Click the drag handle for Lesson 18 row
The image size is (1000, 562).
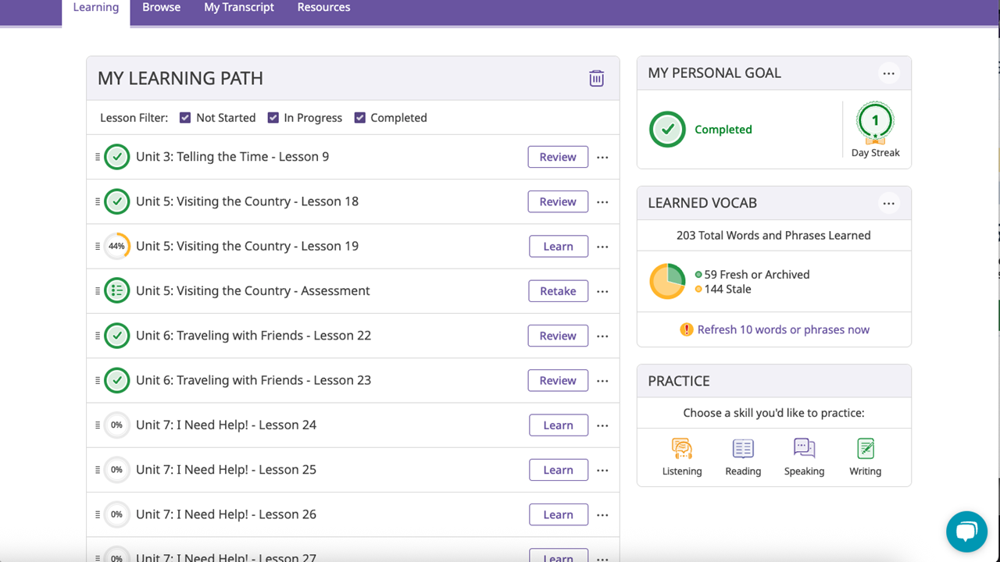pyautogui.click(x=98, y=201)
